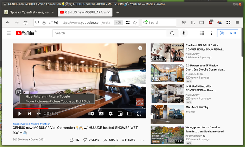Viewport: 245px width, 147px height.
Task: Select Hide Picture-in-Picture Toggle
Action: point(48,96)
